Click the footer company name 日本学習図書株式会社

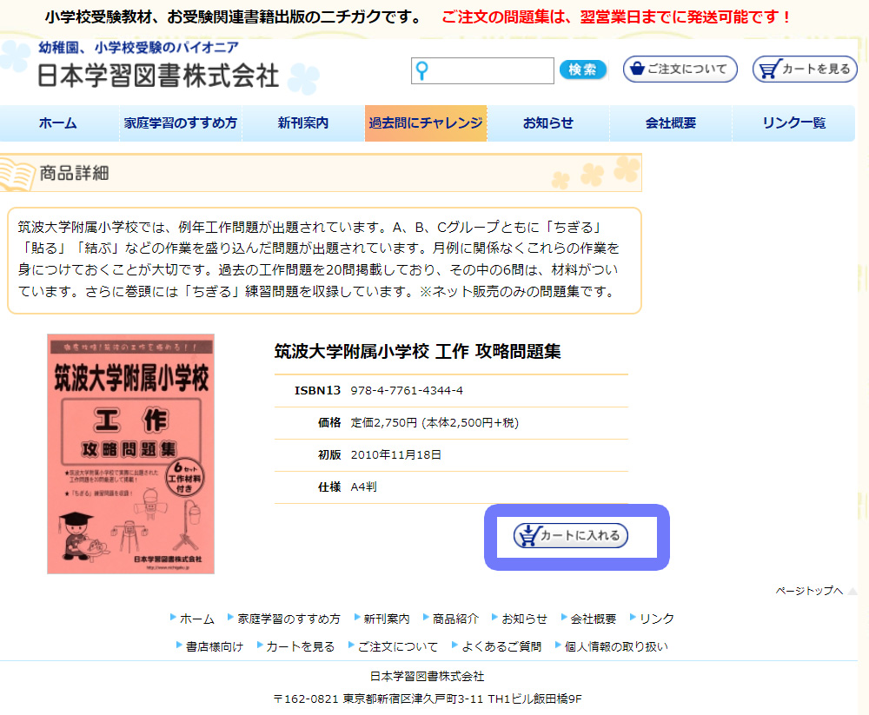pos(428,677)
